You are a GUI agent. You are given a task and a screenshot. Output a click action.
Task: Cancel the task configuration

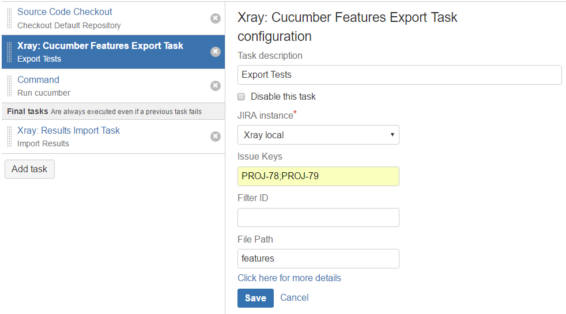click(x=294, y=297)
